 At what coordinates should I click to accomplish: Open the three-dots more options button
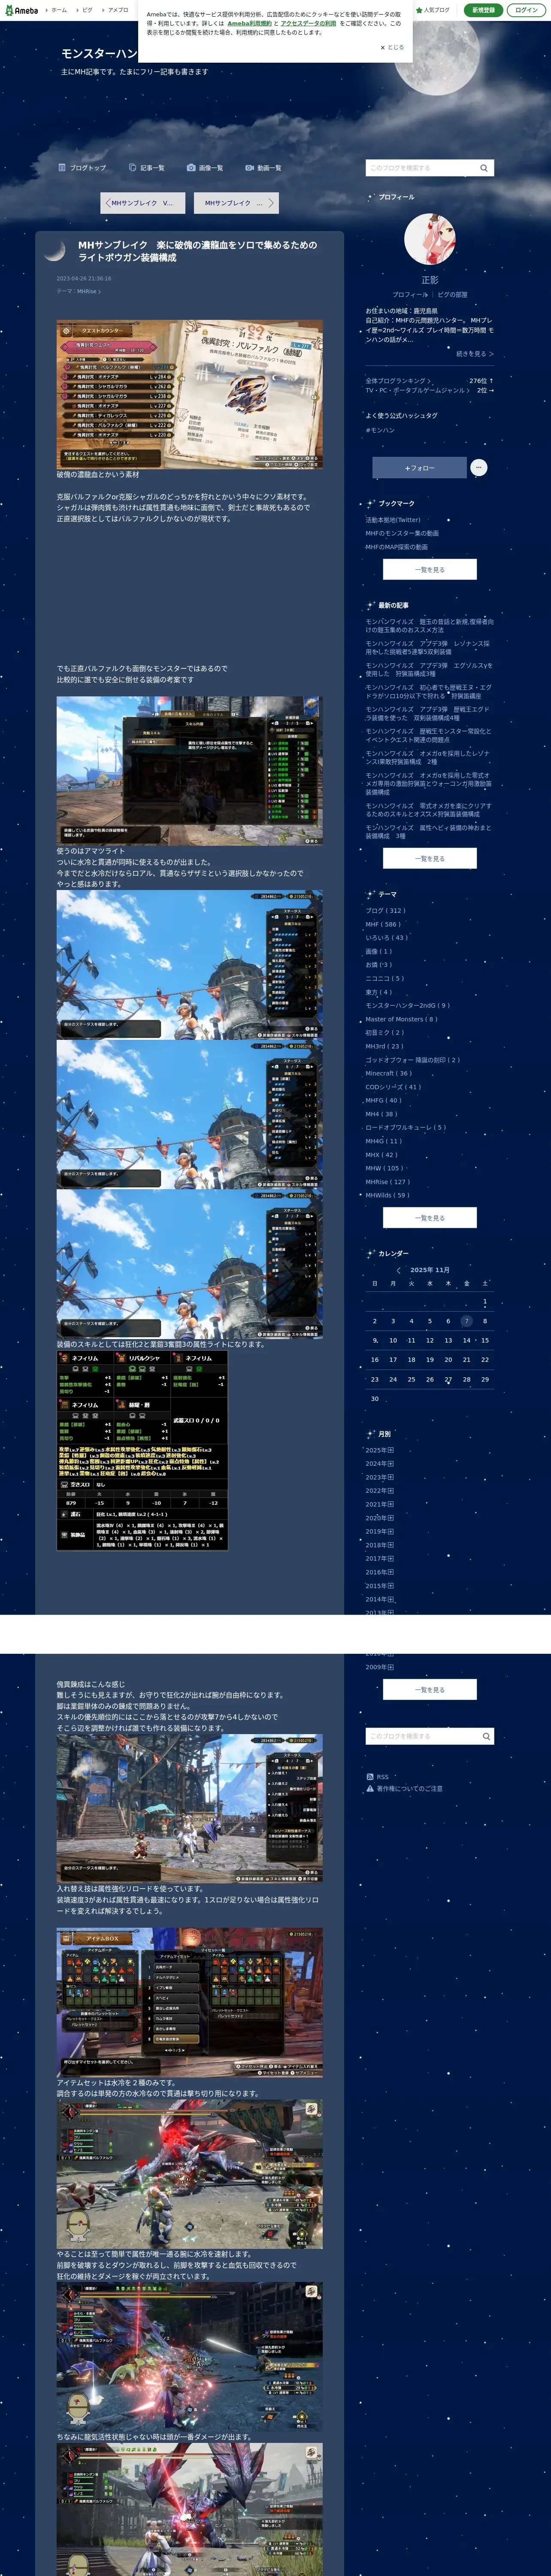pyautogui.click(x=479, y=467)
